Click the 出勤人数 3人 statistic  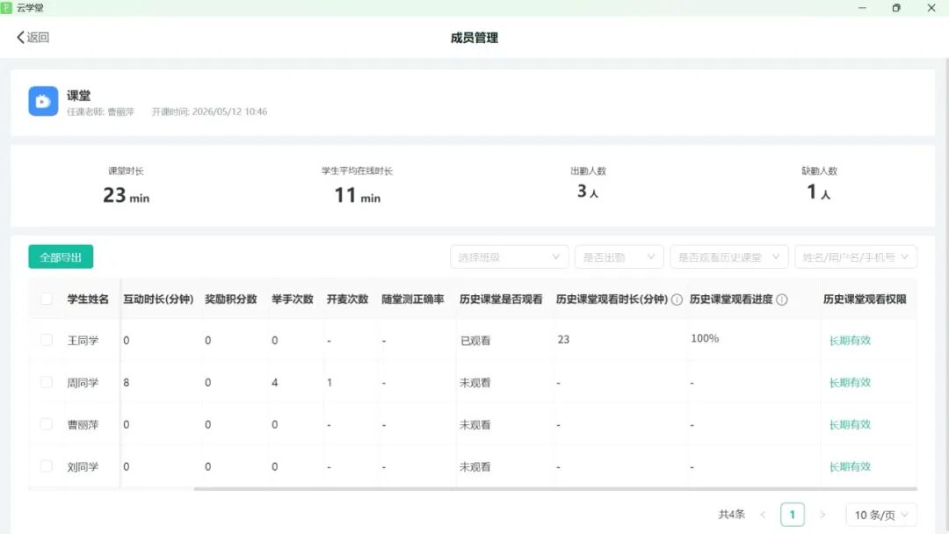pyautogui.click(x=588, y=184)
